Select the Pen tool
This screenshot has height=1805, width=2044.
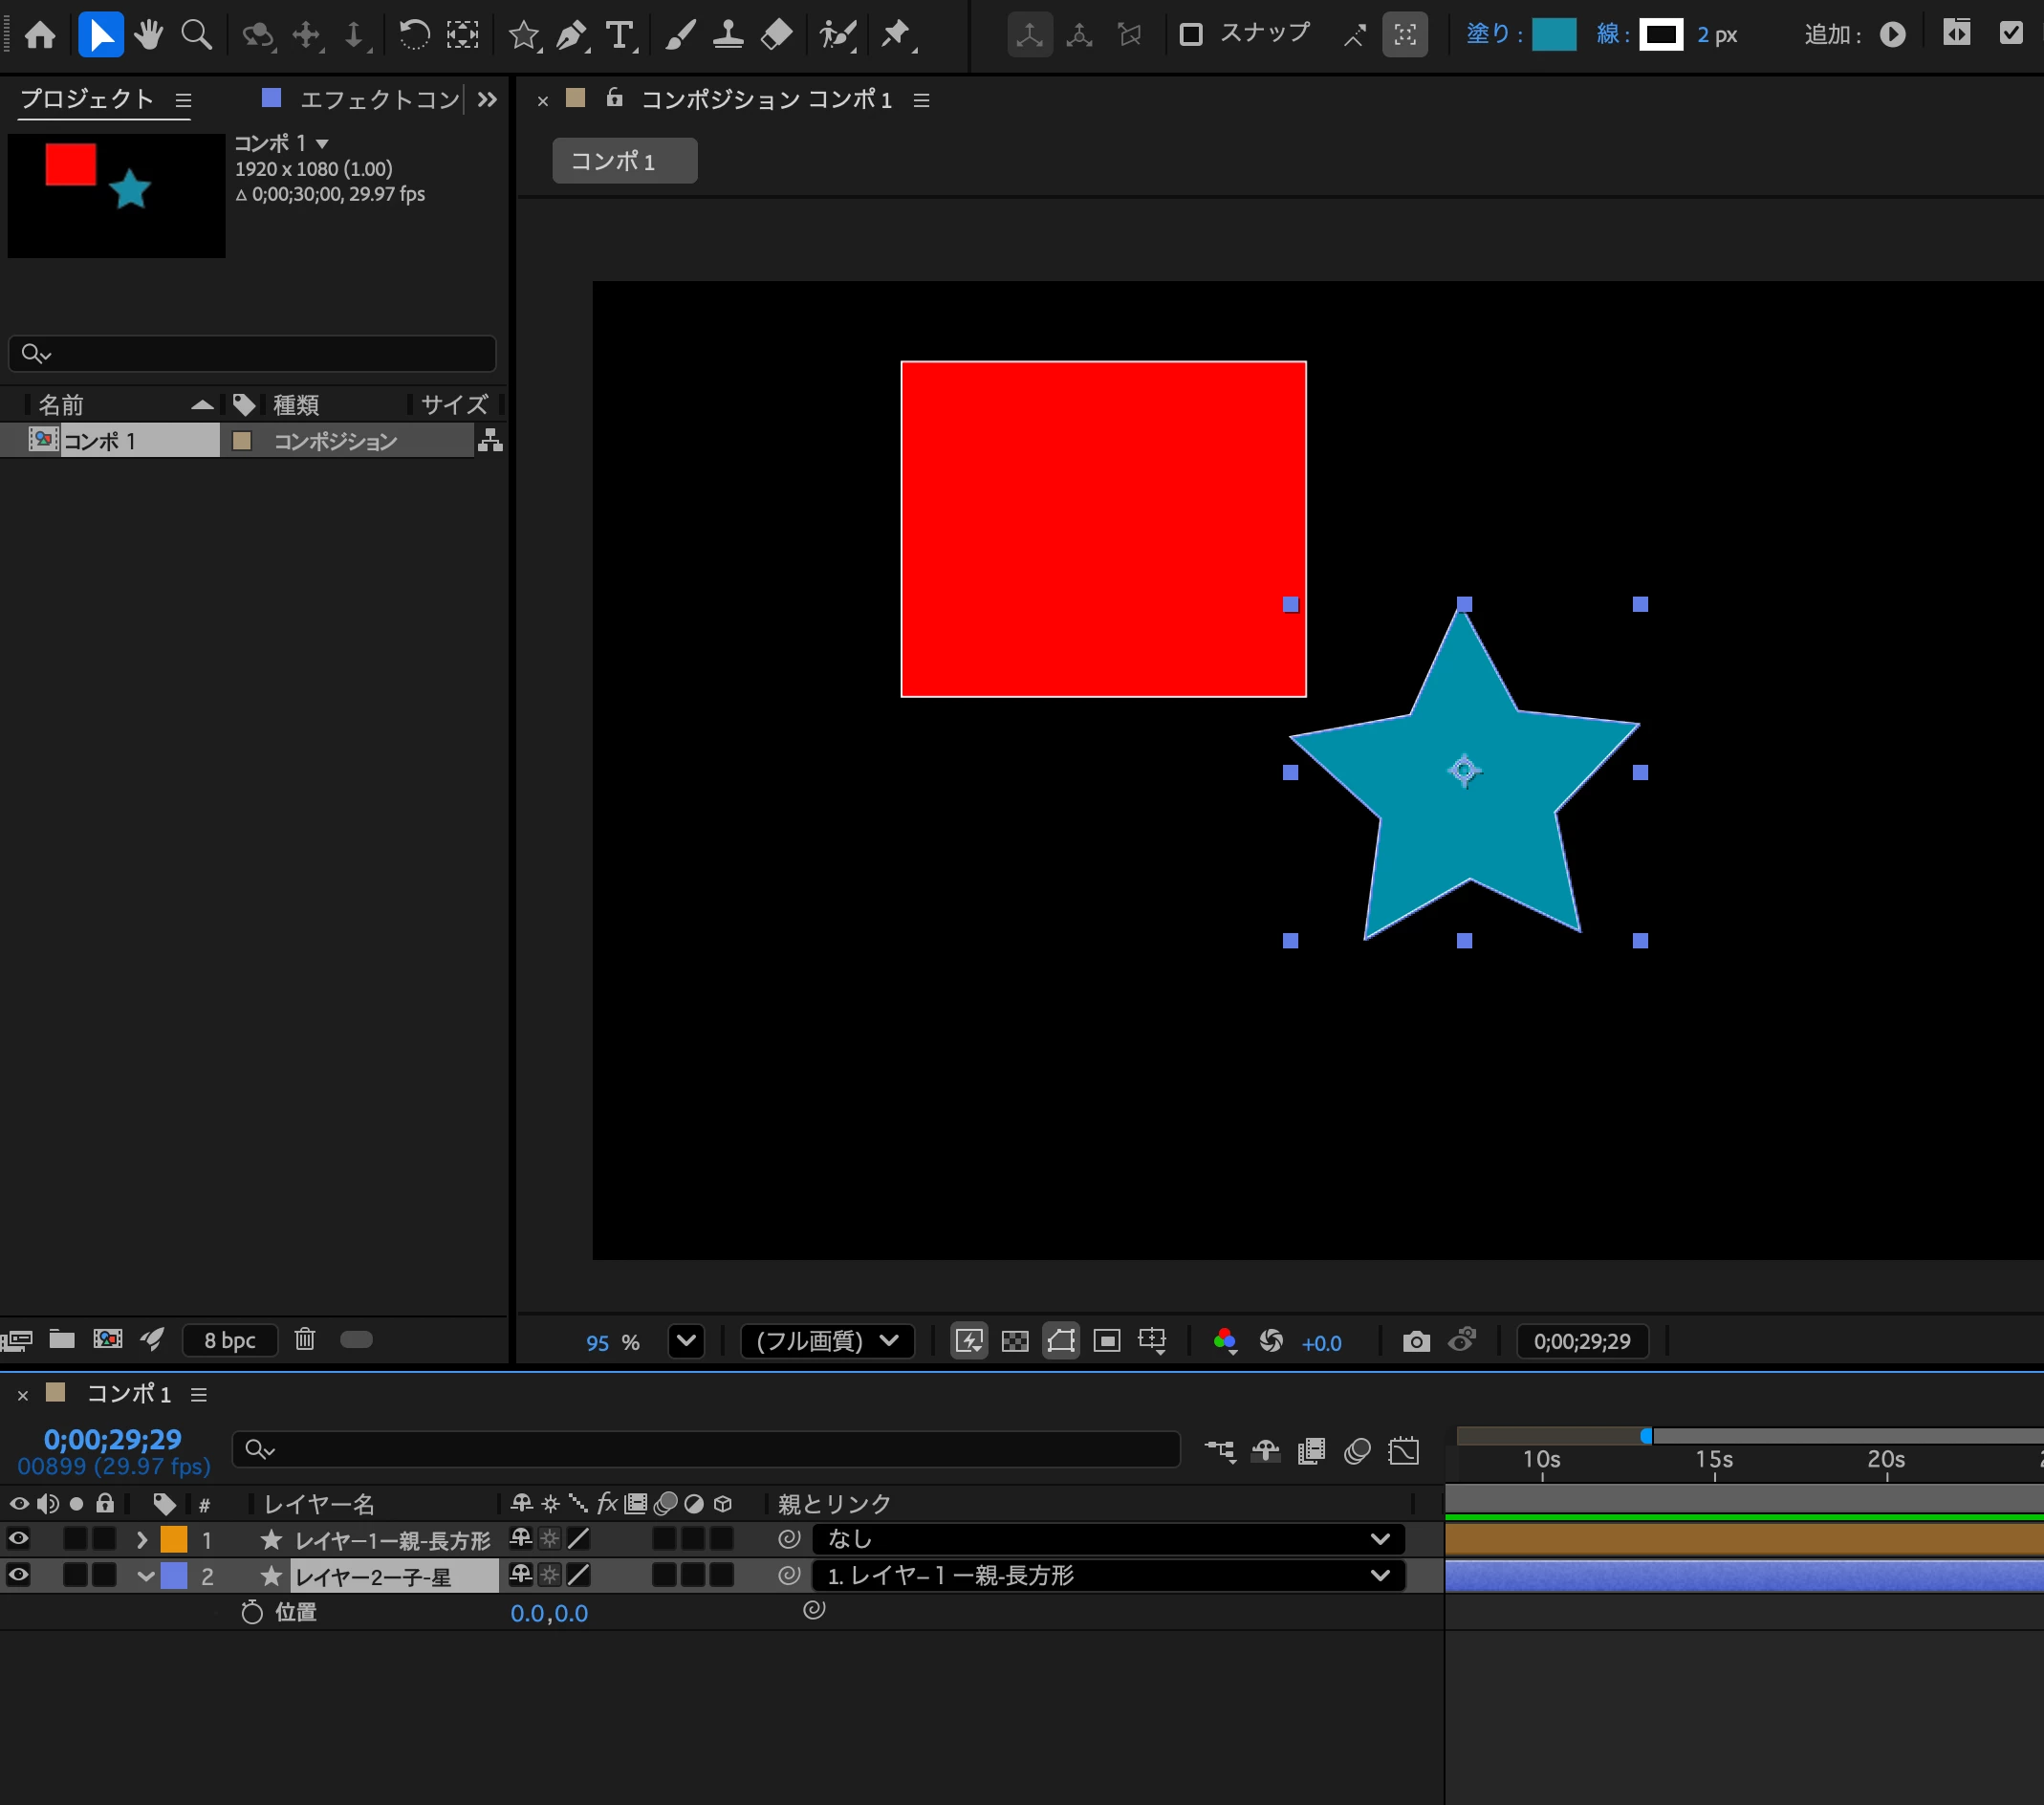point(571,36)
